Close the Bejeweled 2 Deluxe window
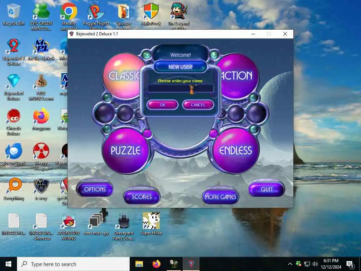This screenshot has width=361, height=271. click(285, 34)
